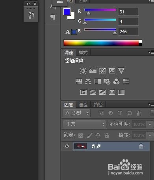Toggle filter for pixel layers

pos(101,113)
